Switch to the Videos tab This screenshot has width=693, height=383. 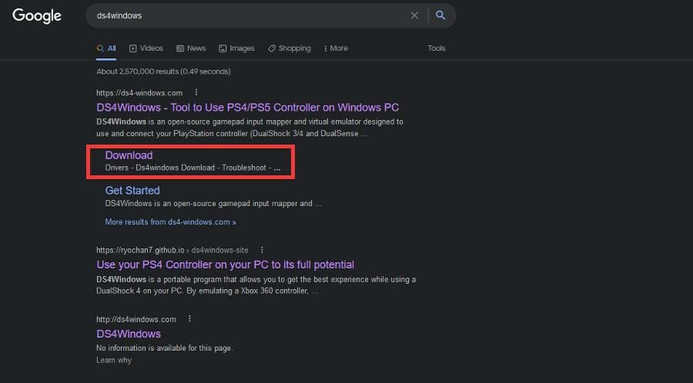[146, 48]
